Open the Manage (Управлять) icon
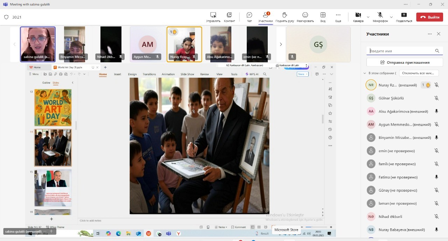Viewport: 448px width, 241px height. coord(213,15)
